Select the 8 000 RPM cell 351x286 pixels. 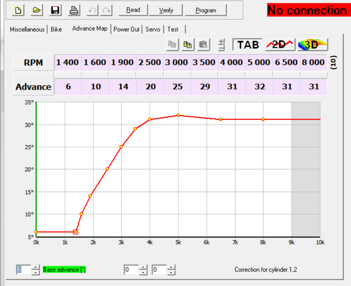314,62
